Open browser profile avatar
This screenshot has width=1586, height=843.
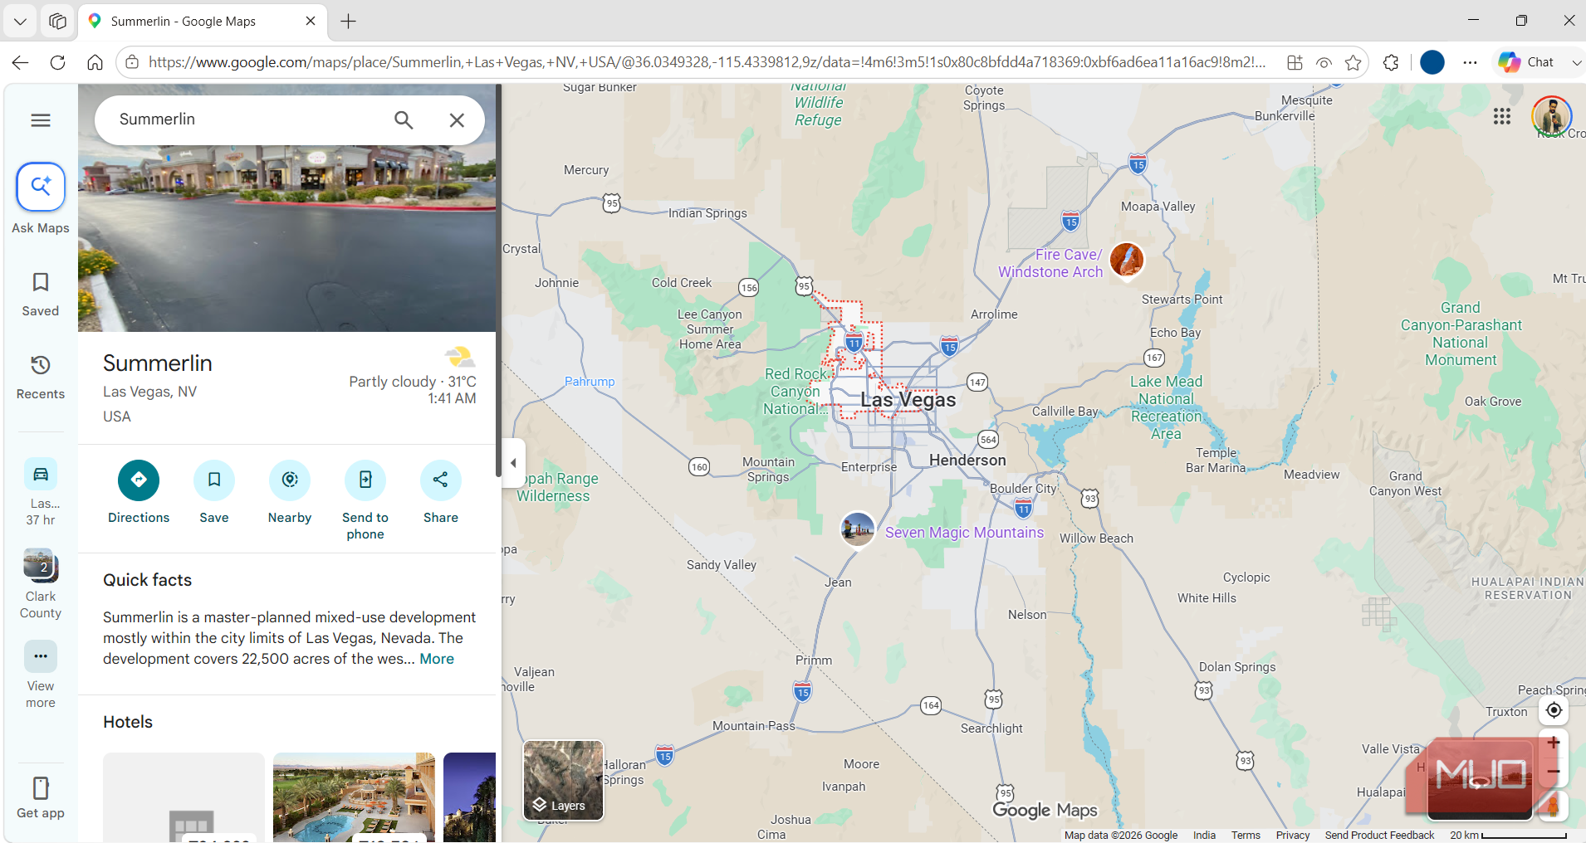pyautogui.click(x=1432, y=62)
